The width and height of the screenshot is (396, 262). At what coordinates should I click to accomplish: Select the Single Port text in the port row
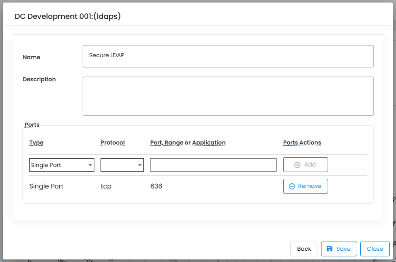(46, 186)
